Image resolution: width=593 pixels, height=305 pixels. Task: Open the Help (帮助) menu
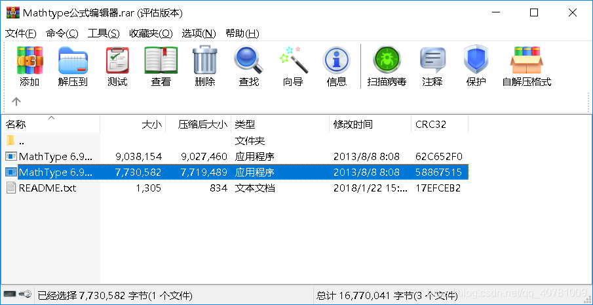[x=242, y=33]
